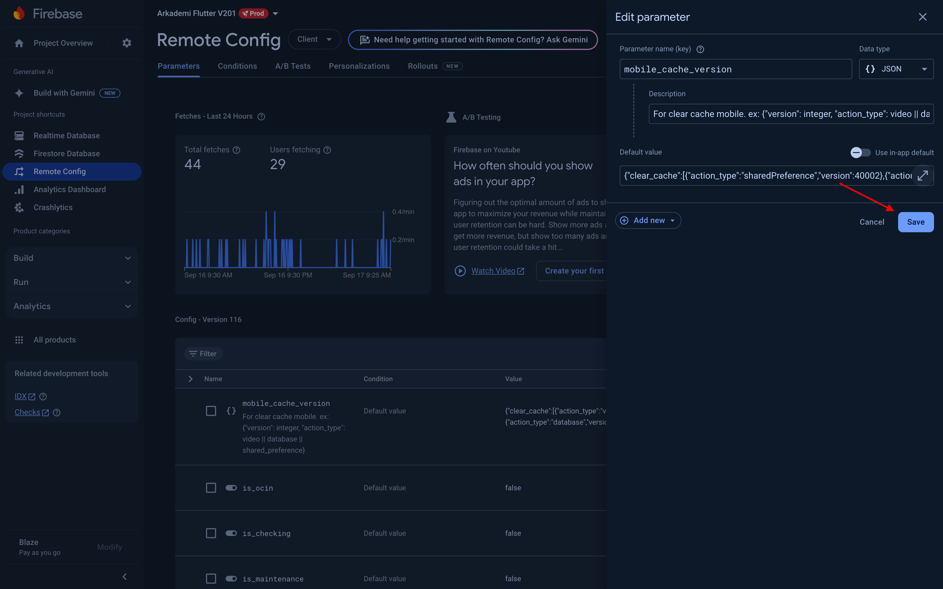Expand the Build product category
This screenshot has width=943, height=589.
(x=72, y=258)
